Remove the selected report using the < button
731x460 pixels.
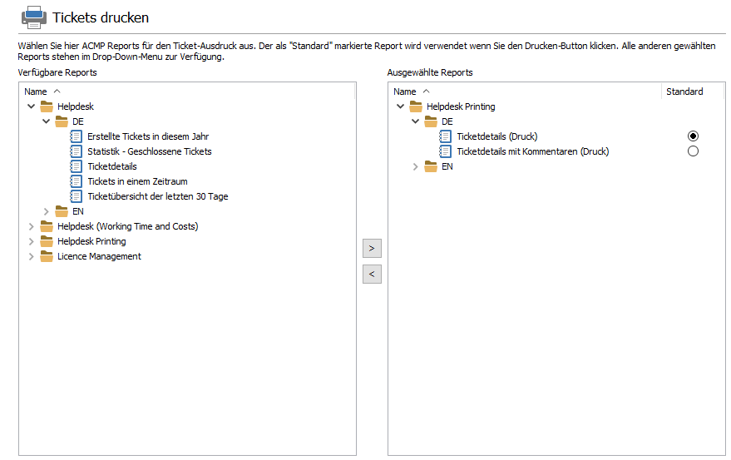coord(372,274)
